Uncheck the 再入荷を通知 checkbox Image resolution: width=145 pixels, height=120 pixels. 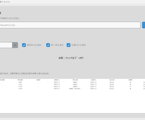48,45
